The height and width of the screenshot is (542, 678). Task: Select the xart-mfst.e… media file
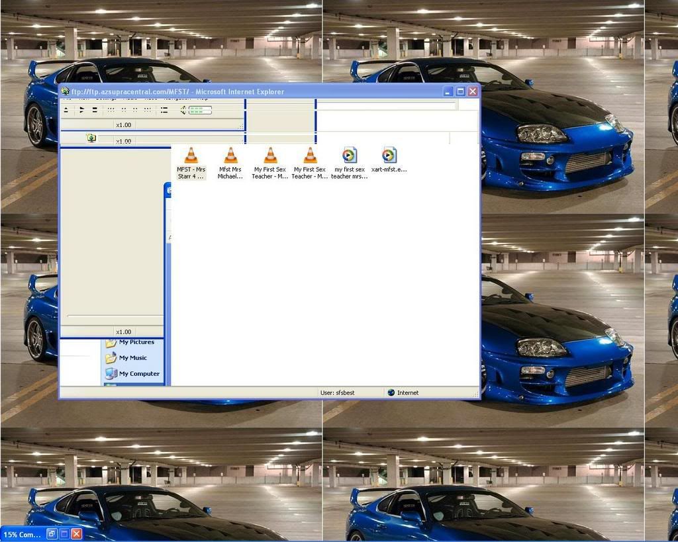pyautogui.click(x=389, y=160)
